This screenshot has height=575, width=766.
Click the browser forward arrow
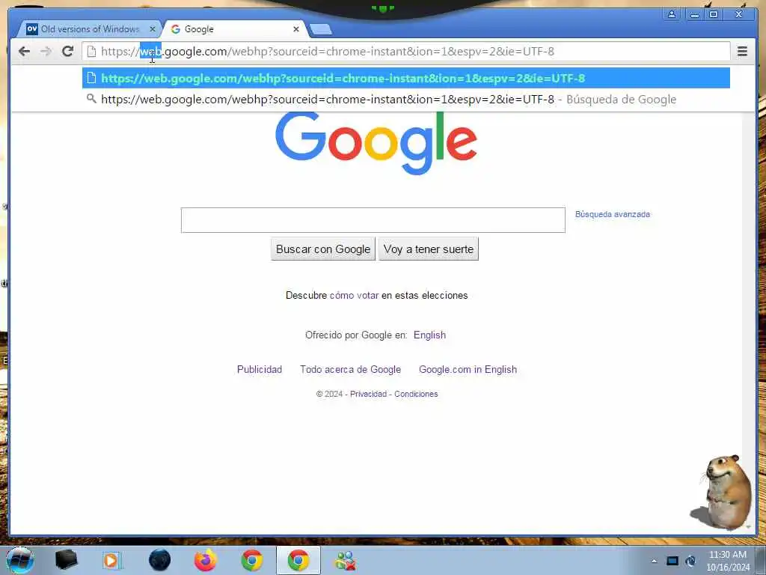[46, 52]
